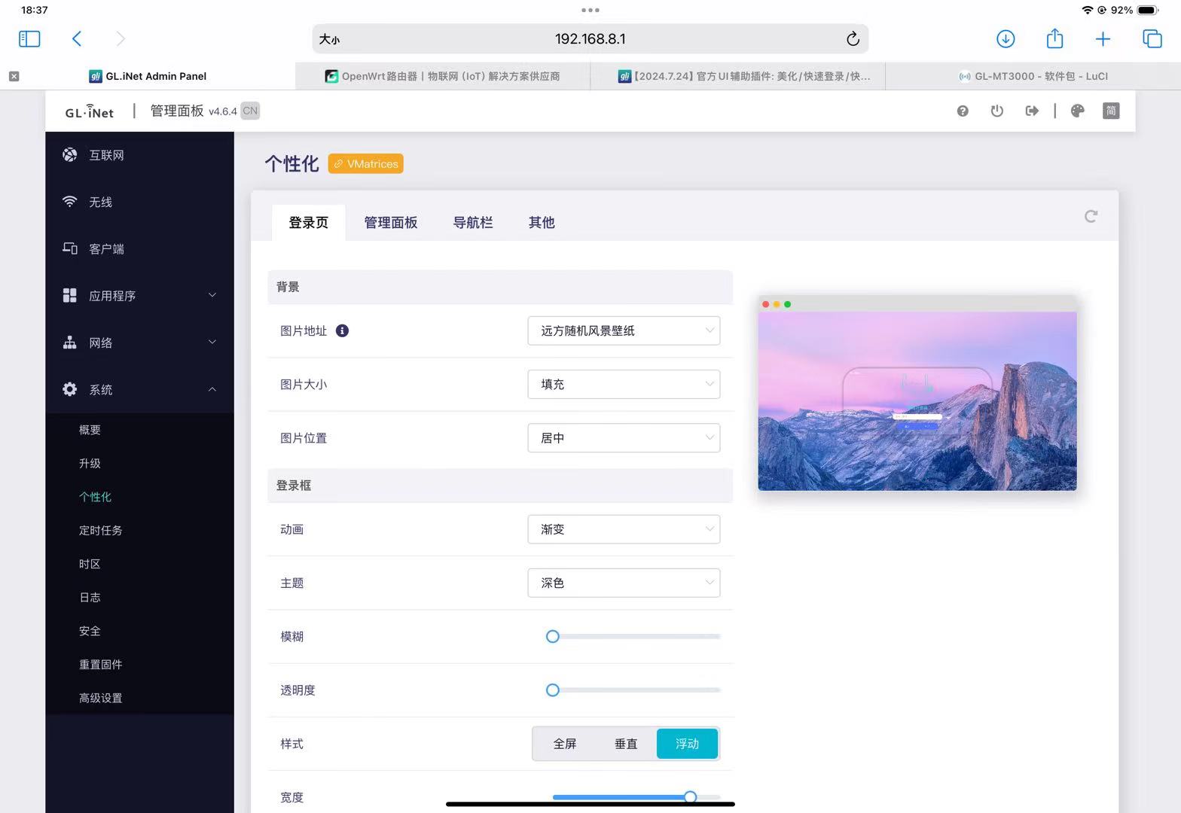Select the 全屏 style option

[x=565, y=744]
